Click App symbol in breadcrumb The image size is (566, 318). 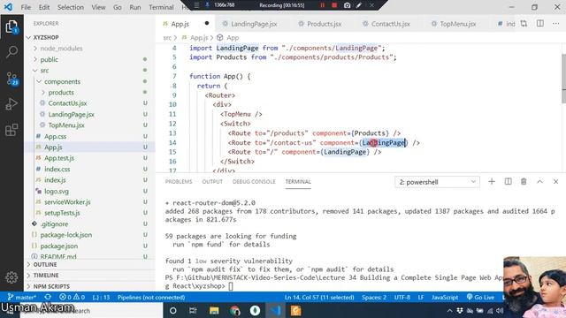click(233, 37)
